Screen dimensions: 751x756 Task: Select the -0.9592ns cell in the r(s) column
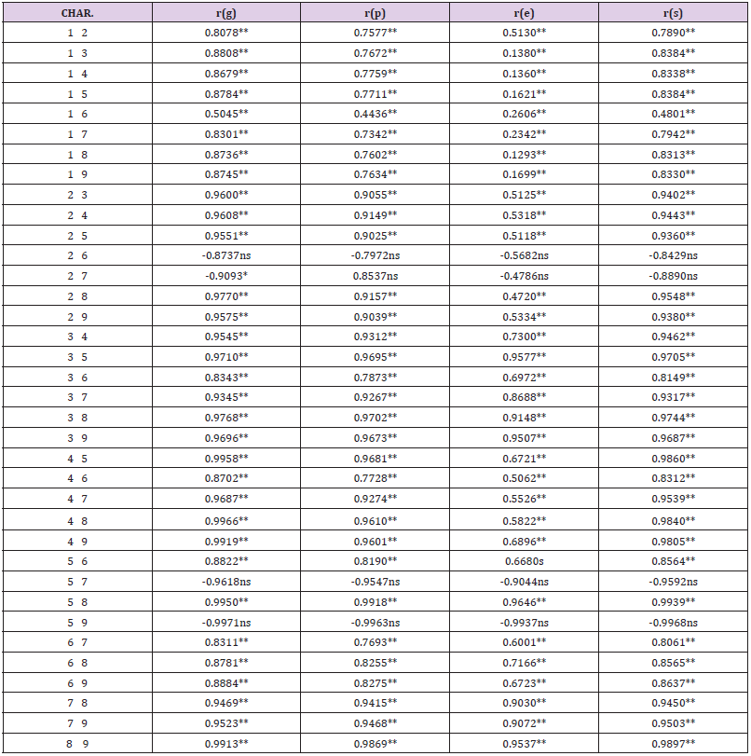(x=672, y=581)
